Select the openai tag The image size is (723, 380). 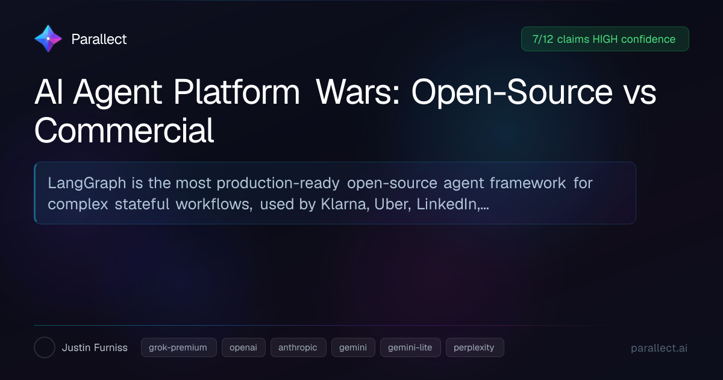point(243,347)
